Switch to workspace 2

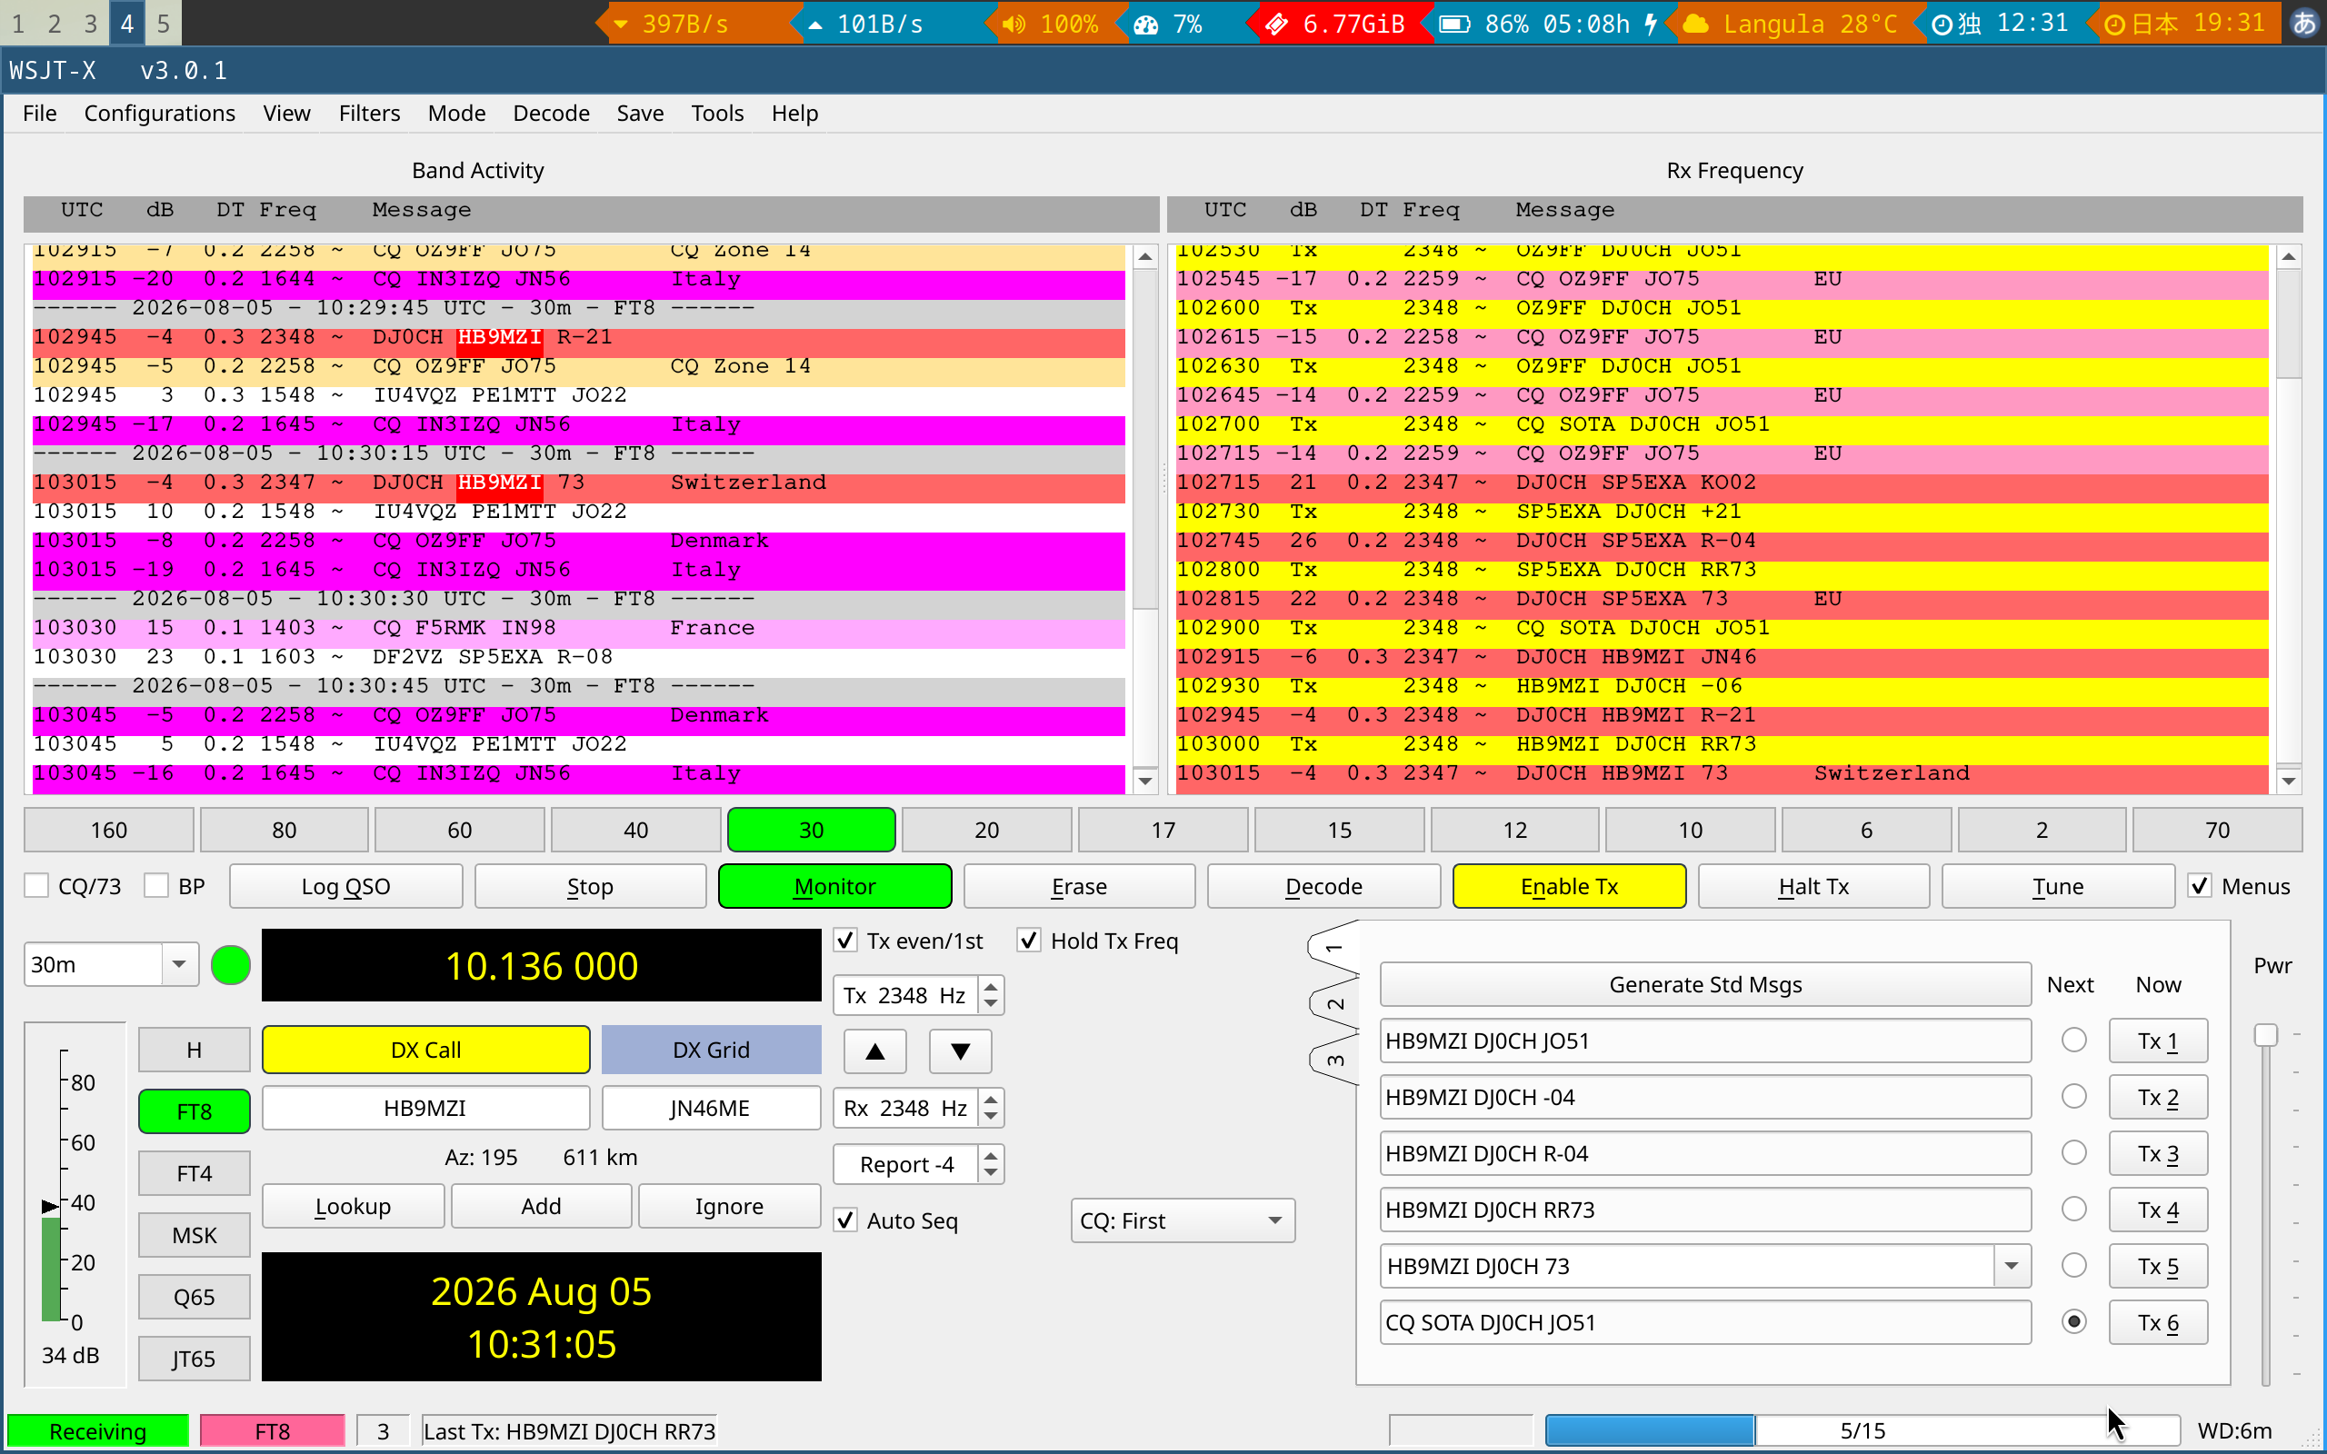(x=54, y=23)
